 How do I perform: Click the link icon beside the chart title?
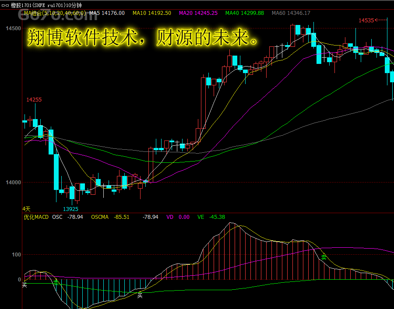(x=5, y=5)
